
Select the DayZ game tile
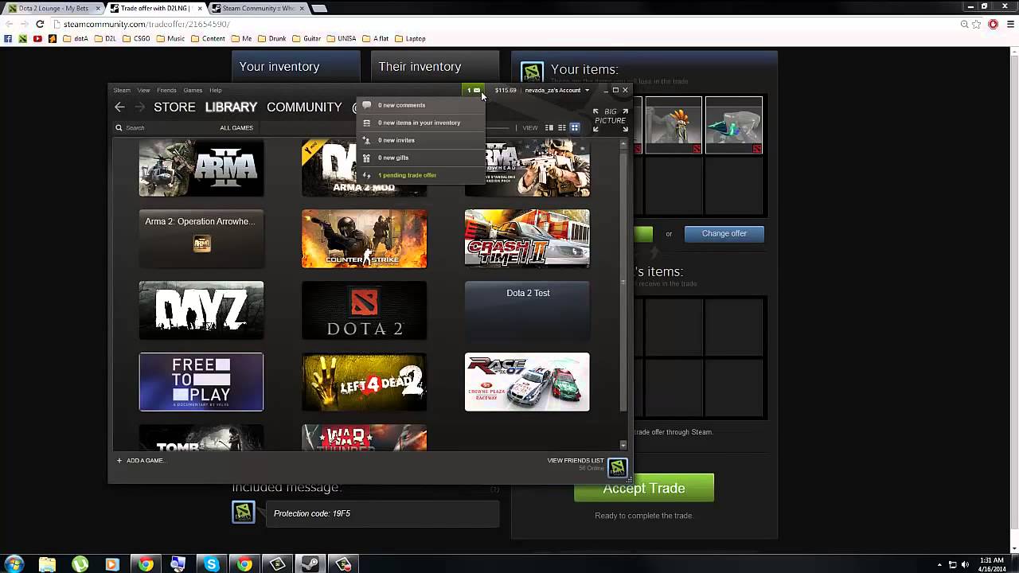[201, 310]
